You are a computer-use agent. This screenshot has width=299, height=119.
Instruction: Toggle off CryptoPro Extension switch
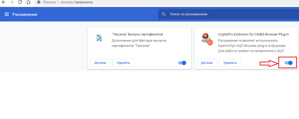click(288, 63)
